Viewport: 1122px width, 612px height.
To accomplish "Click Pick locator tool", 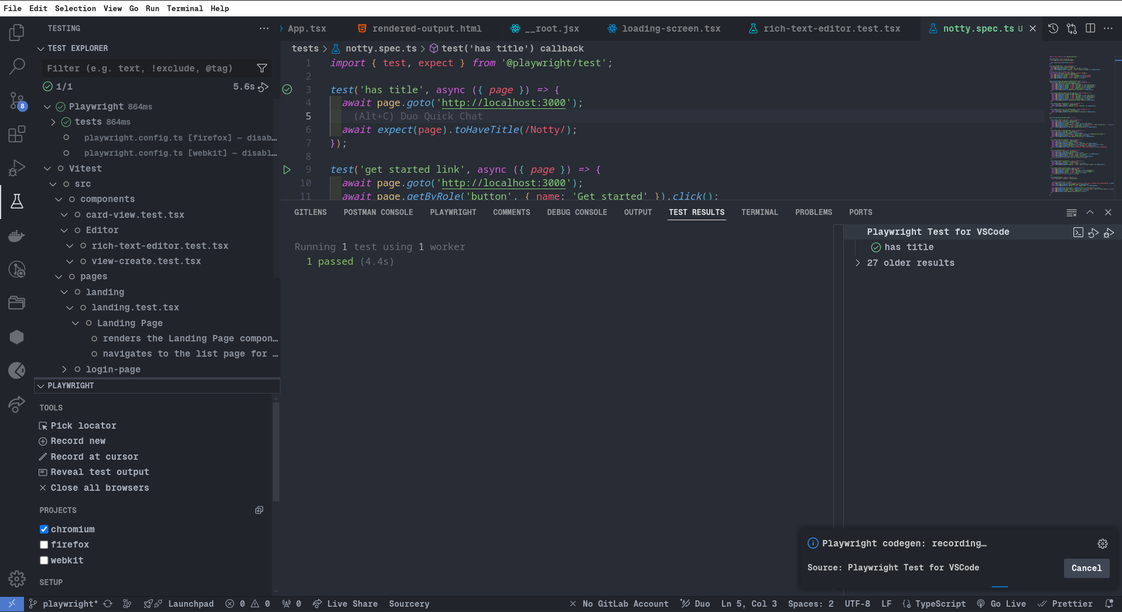I will (78, 426).
